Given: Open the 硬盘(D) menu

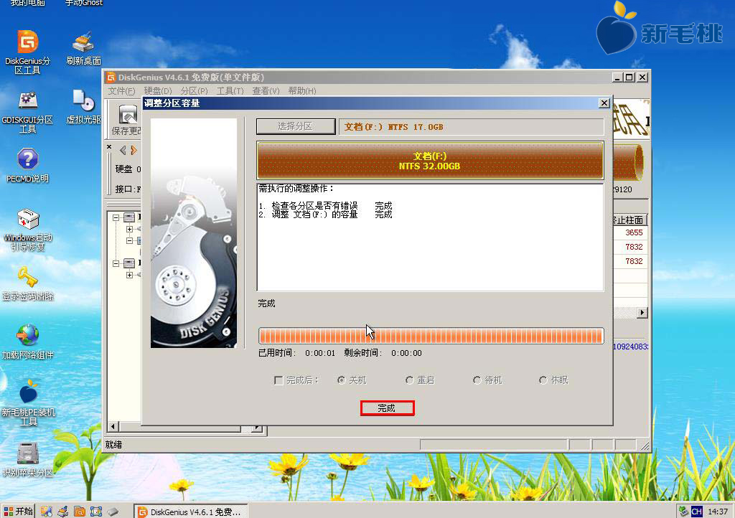Looking at the screenshot, I should click(158, 91).
